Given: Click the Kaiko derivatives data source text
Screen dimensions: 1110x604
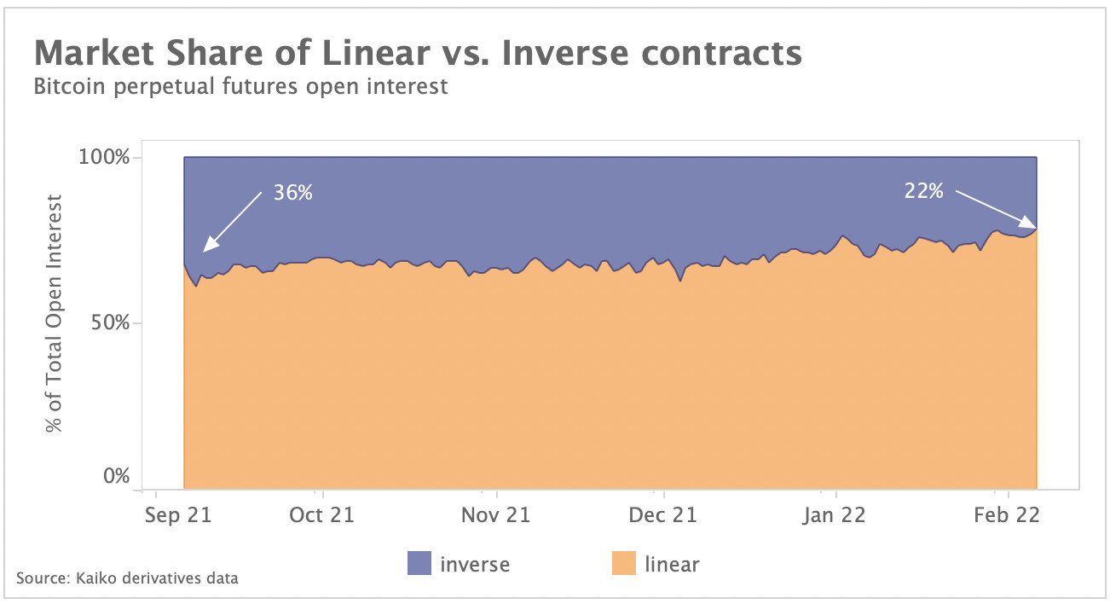Looking at the screenshot, I should click(127, 578).
